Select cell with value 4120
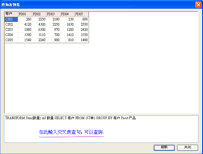The width and height of the screenshot is (203, 154). (x=25, y=24)
